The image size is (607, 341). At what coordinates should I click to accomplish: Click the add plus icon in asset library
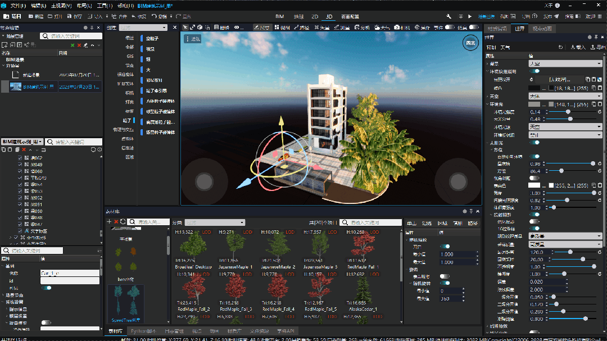point(110,222)
